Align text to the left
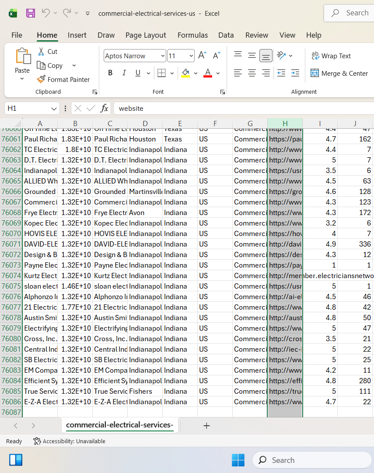This screenshot has width=374, height=473. click(238, 73)
